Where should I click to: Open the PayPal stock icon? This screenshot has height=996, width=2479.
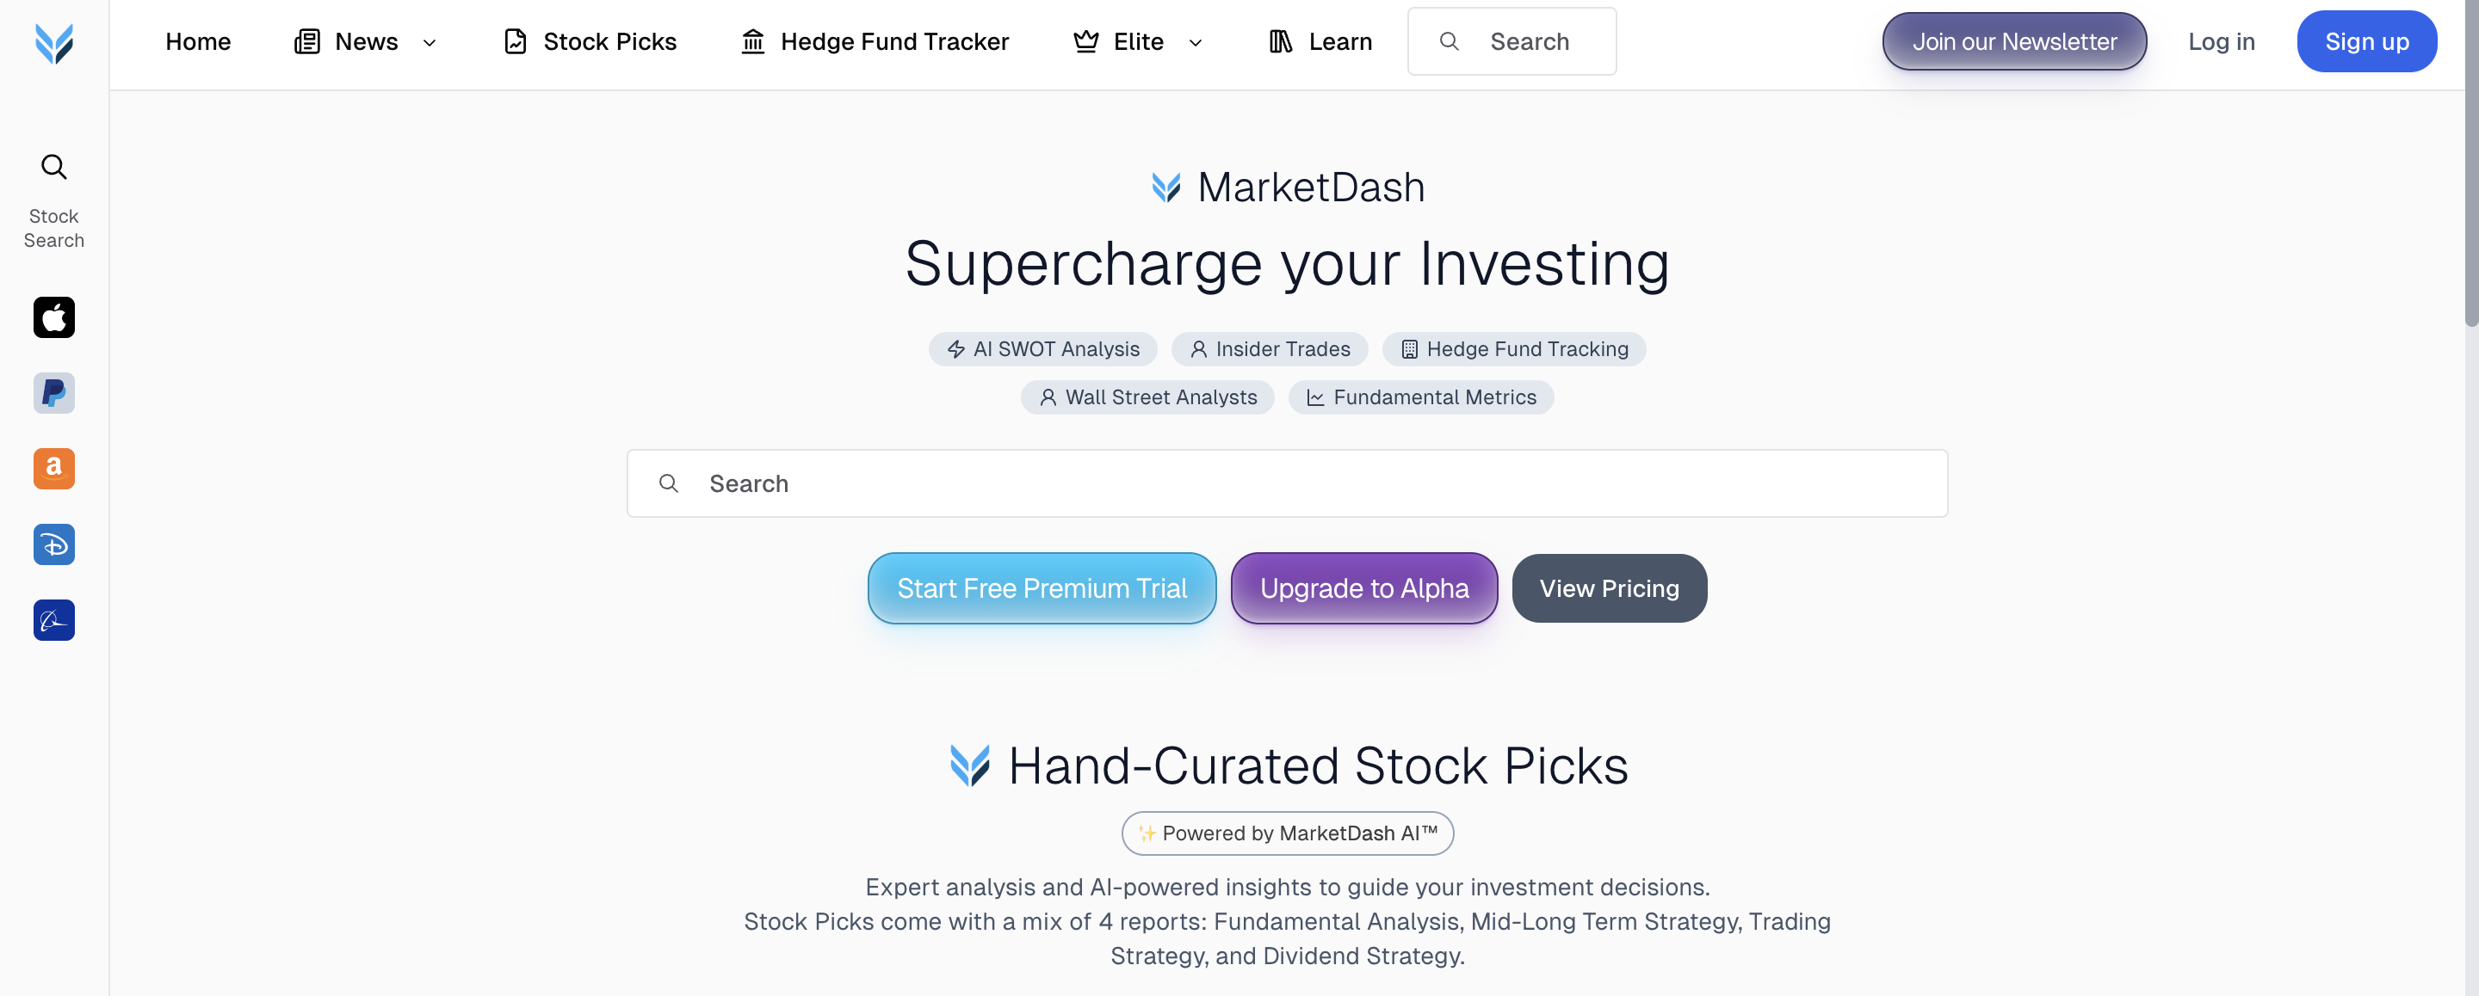pyautogui.click(x=54, y=393)
